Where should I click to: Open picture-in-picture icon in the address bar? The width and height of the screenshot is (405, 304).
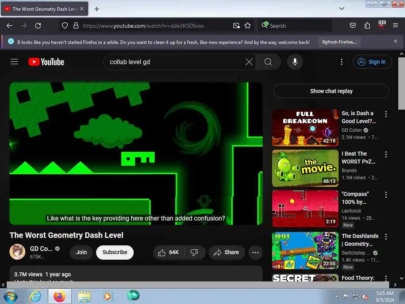[x=237, y=26]
